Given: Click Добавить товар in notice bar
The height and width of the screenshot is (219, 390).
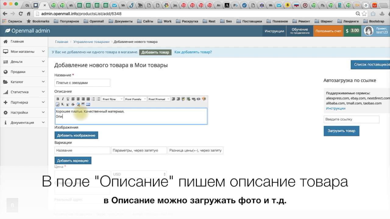Looking at the screenshot, I should click(155, 52).
